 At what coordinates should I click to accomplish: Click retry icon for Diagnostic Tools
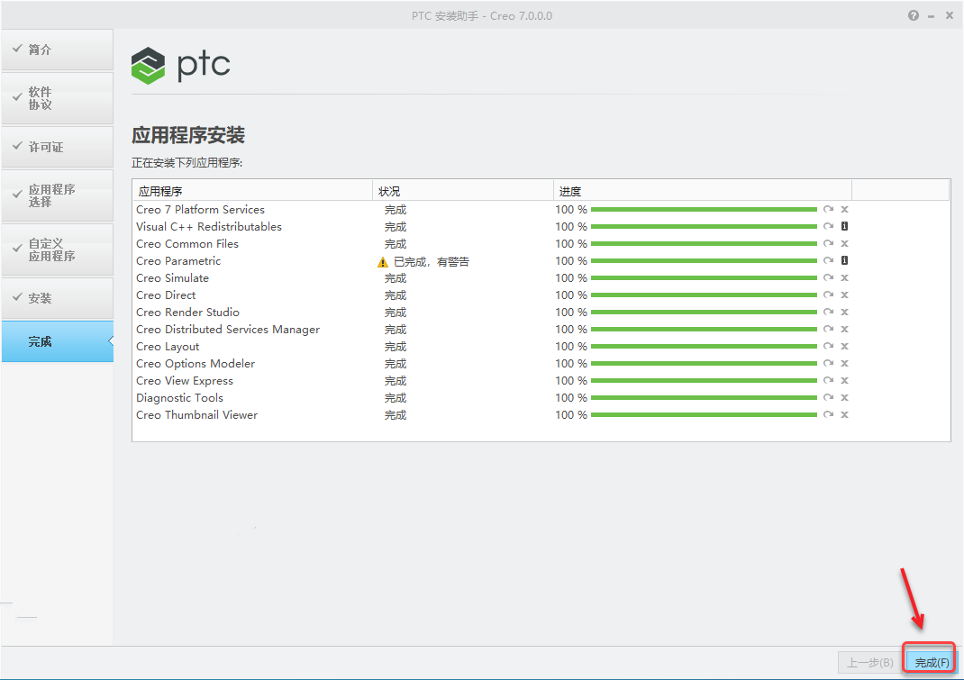coord(829,398)
